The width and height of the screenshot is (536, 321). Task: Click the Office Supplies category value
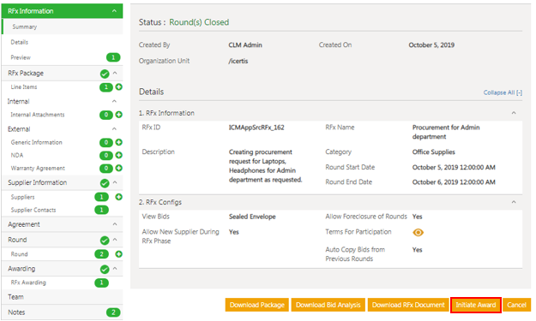[x=433, y=152]
